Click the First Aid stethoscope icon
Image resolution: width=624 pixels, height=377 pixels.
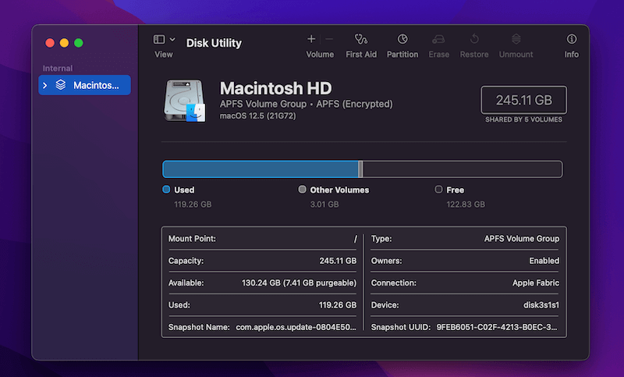click(360, 39)
